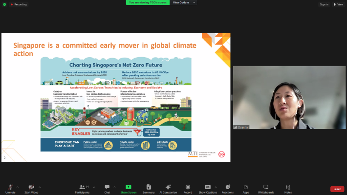Open Reactions menu
Viewport: 347px width, 195px height.
(227, 189)
